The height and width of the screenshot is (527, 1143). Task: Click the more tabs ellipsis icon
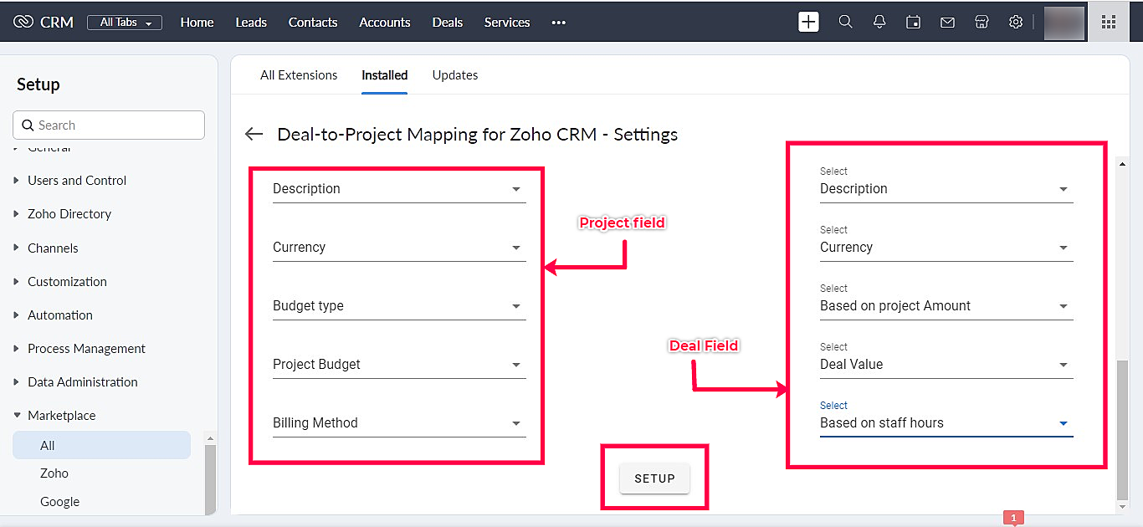pos(559,23)
